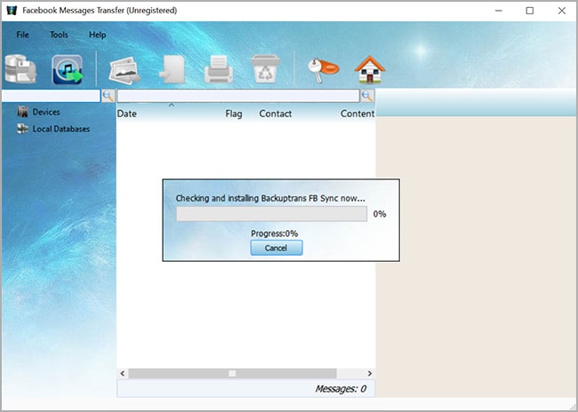Viewport: 578px width, 412px height.
Task: Click the Contact column header
Action: pyautogui.click(x=275, y=114)
